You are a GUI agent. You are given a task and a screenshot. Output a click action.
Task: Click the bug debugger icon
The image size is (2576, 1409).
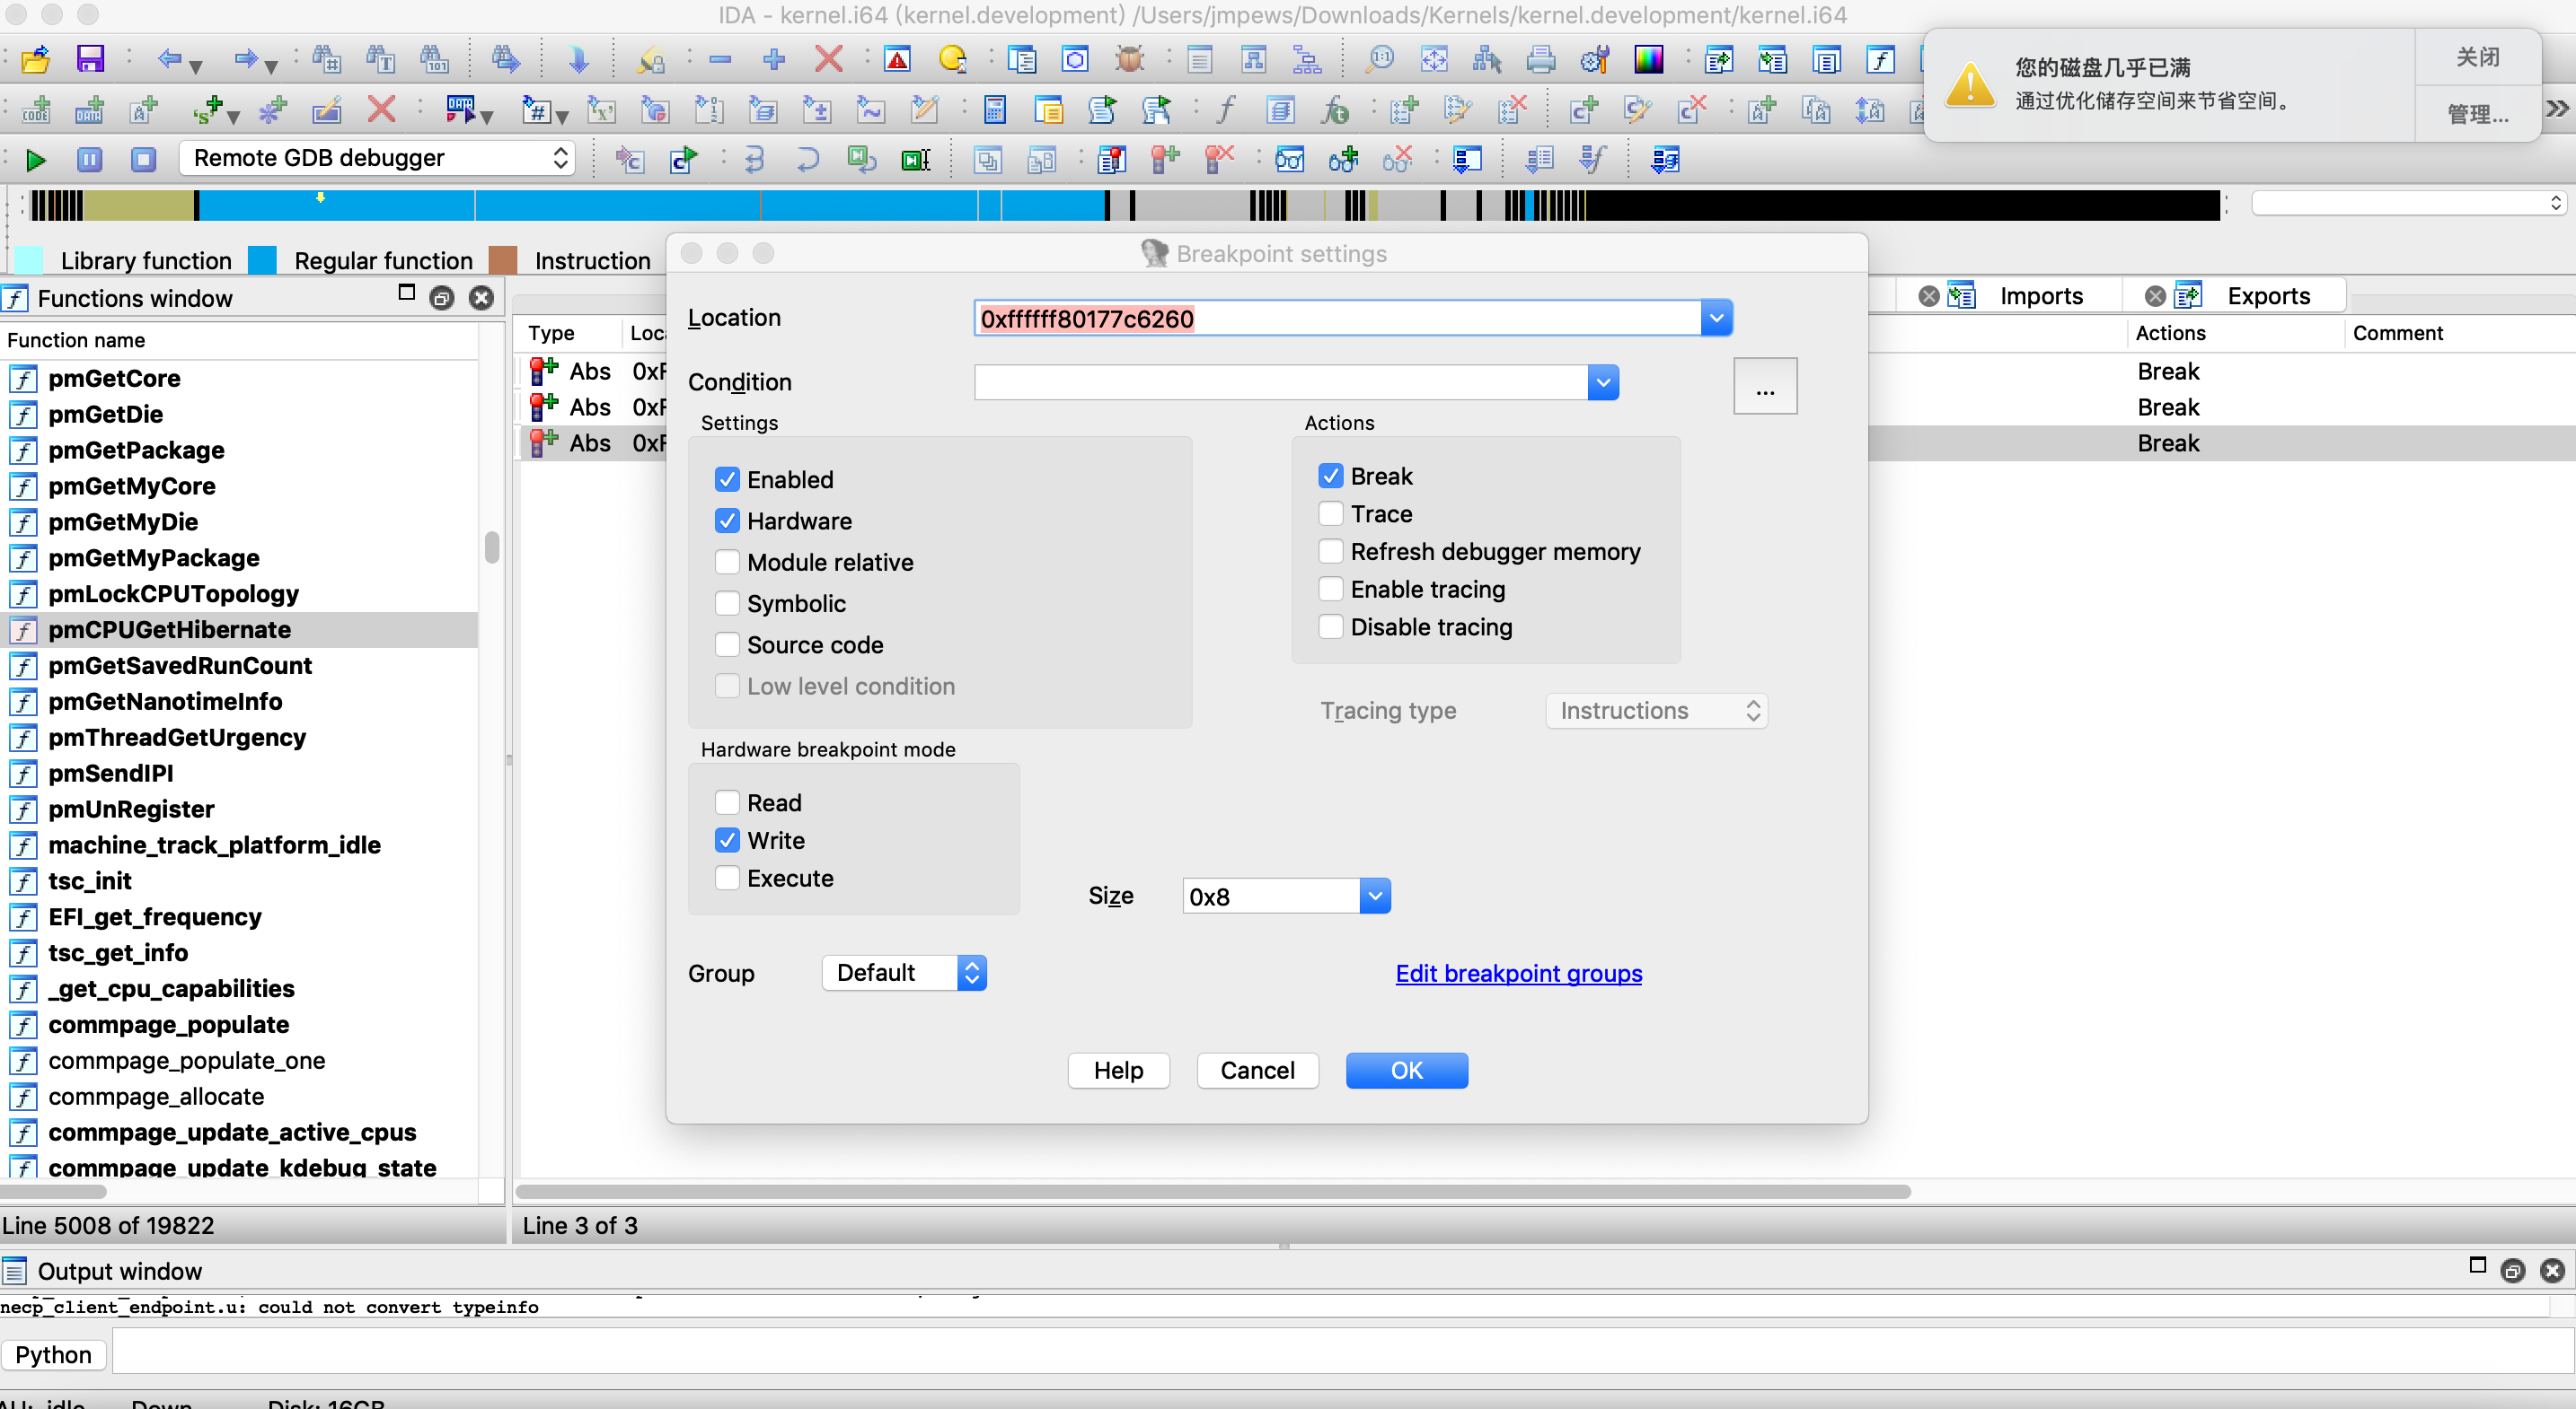(x=1129, y=60)
